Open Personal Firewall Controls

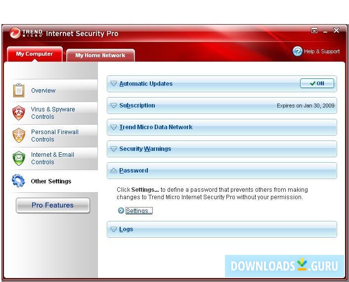54,136
